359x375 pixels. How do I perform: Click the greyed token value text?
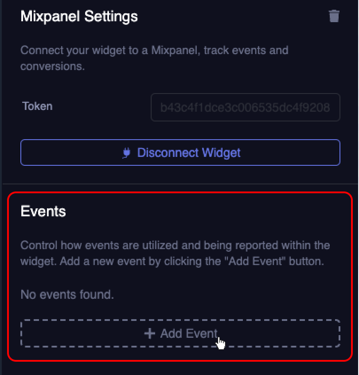pos(245,107)
